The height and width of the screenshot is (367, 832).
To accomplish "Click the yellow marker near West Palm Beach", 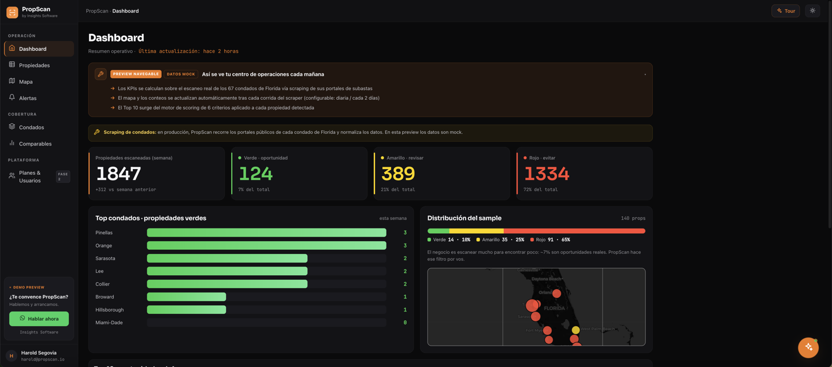I will (575, 330).
